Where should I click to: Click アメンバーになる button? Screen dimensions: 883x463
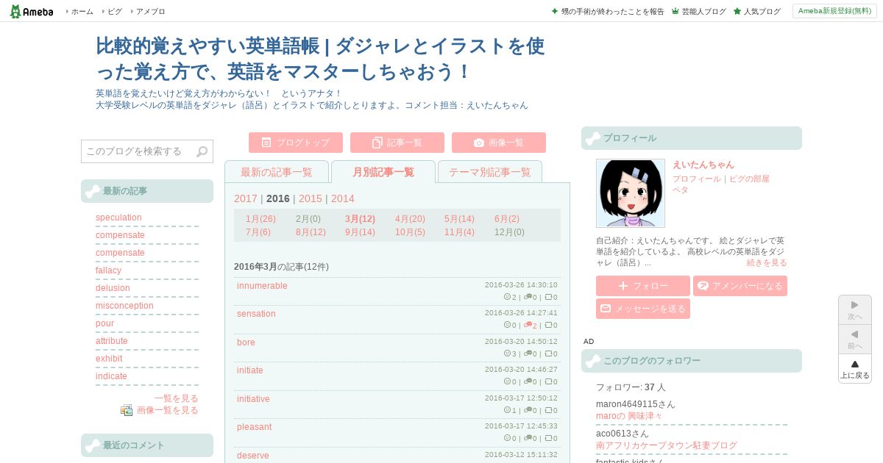(740, 286)
